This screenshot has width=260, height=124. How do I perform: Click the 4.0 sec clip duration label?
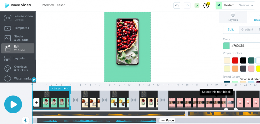[x=56, y=89]
